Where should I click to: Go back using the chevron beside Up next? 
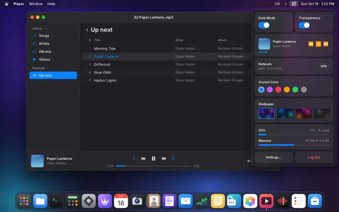(87, 30)
